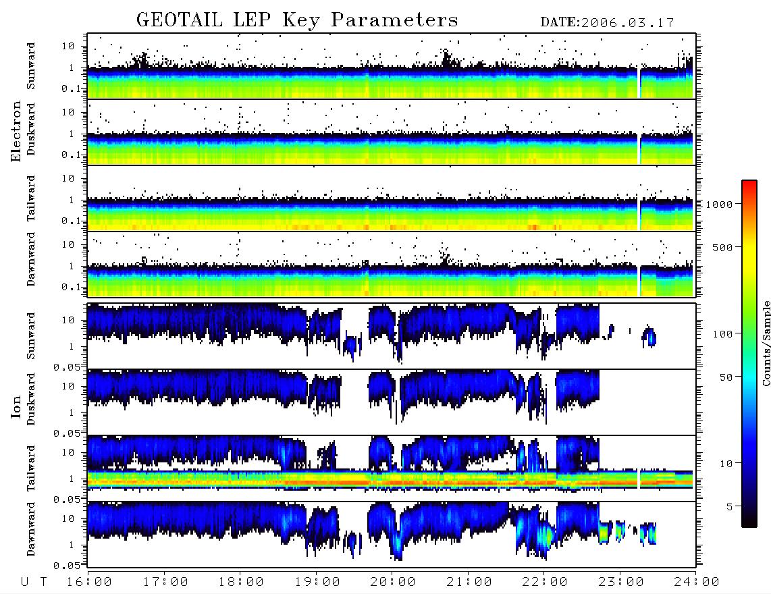
Task: Click the "Counts/Sample" colorbar label
Action: [766, 343]
